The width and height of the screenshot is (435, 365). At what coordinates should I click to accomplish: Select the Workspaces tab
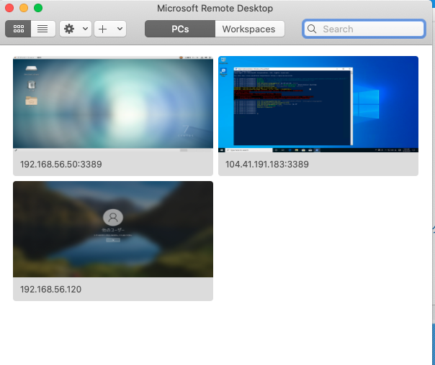click(249, 29)
